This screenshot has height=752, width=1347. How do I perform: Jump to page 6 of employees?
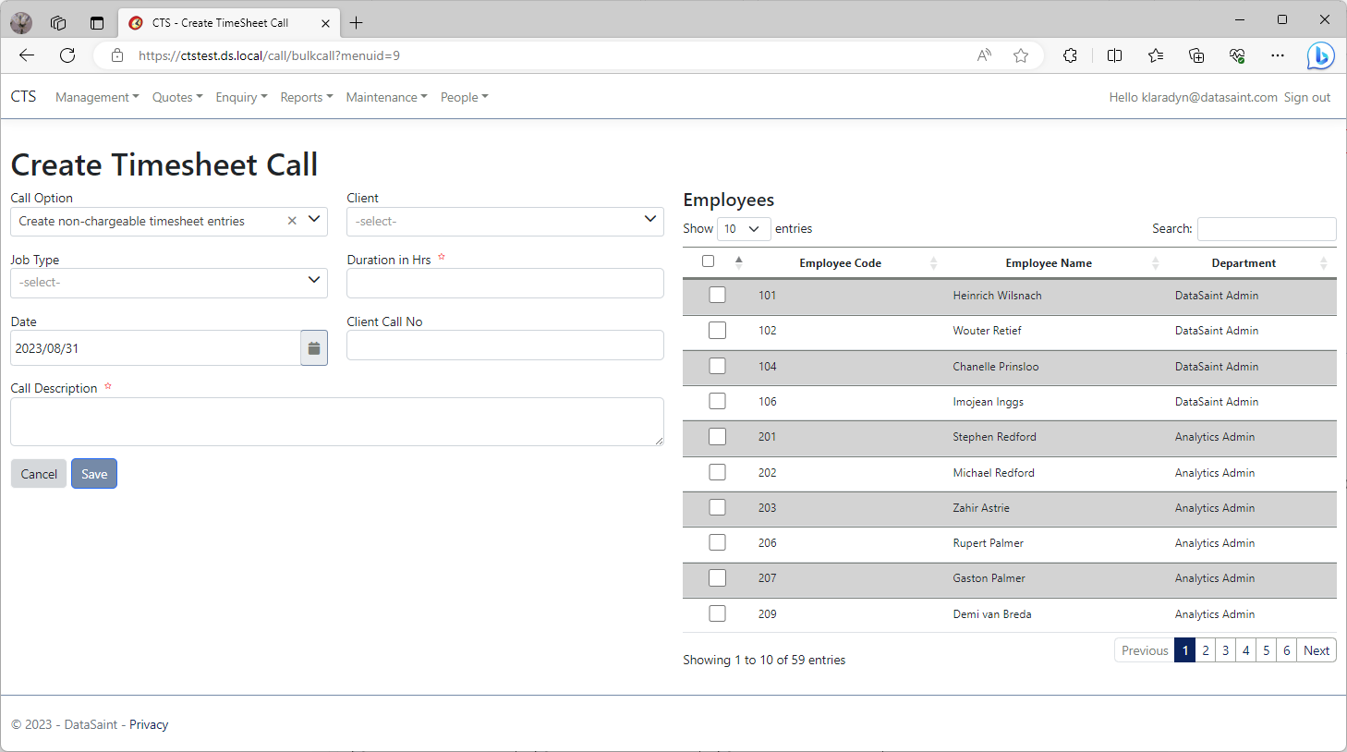pyautogui.click(x=1287, y=650)
